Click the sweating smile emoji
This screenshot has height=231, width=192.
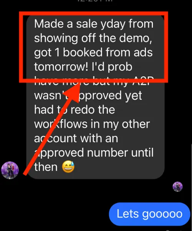pyautogui.click(x=68, y=167)
